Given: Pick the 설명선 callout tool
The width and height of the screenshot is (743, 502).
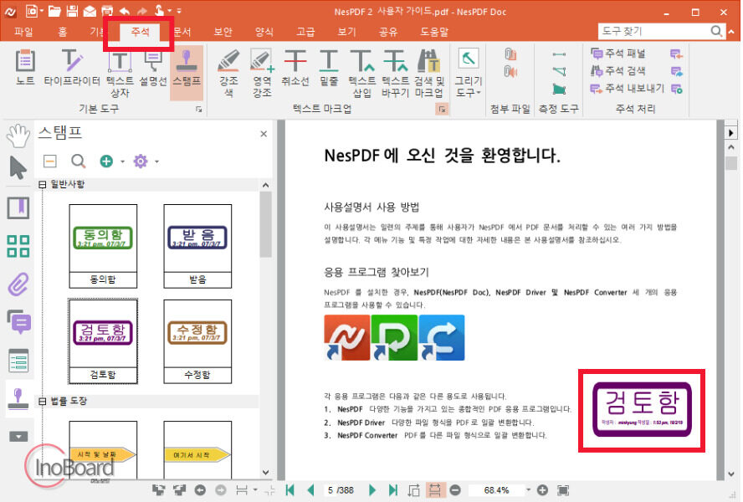Looking at the screenshot, I should pos(153,68).
